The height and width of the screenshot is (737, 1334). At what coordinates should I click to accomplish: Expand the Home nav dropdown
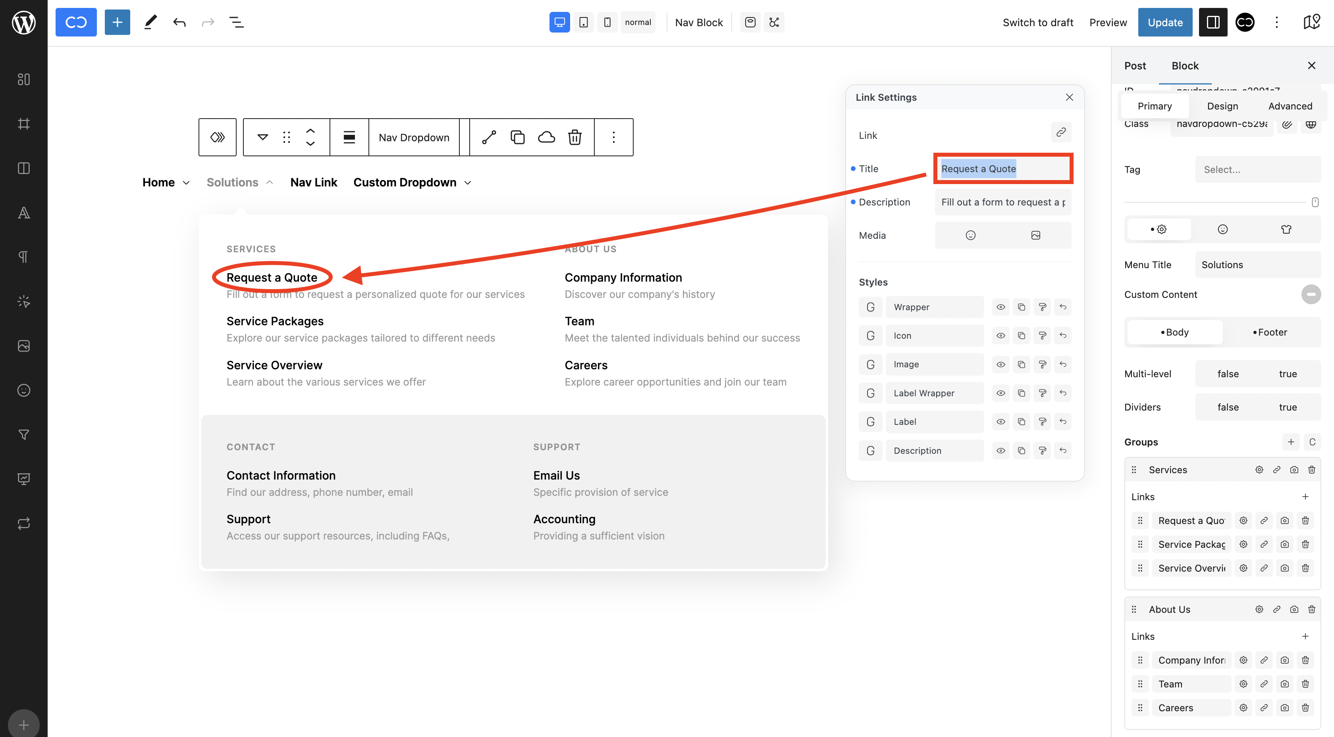pos(187,183)
